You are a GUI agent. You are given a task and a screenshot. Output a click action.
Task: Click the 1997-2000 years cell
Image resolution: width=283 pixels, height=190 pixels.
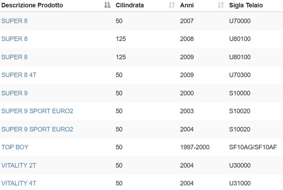[195, 147]
